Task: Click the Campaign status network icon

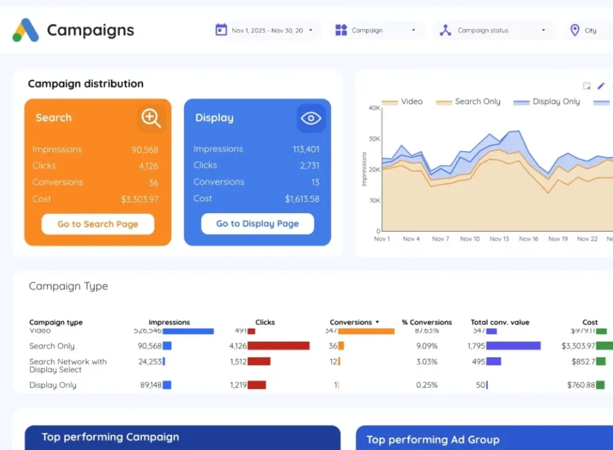Action: tap(445, 30)
